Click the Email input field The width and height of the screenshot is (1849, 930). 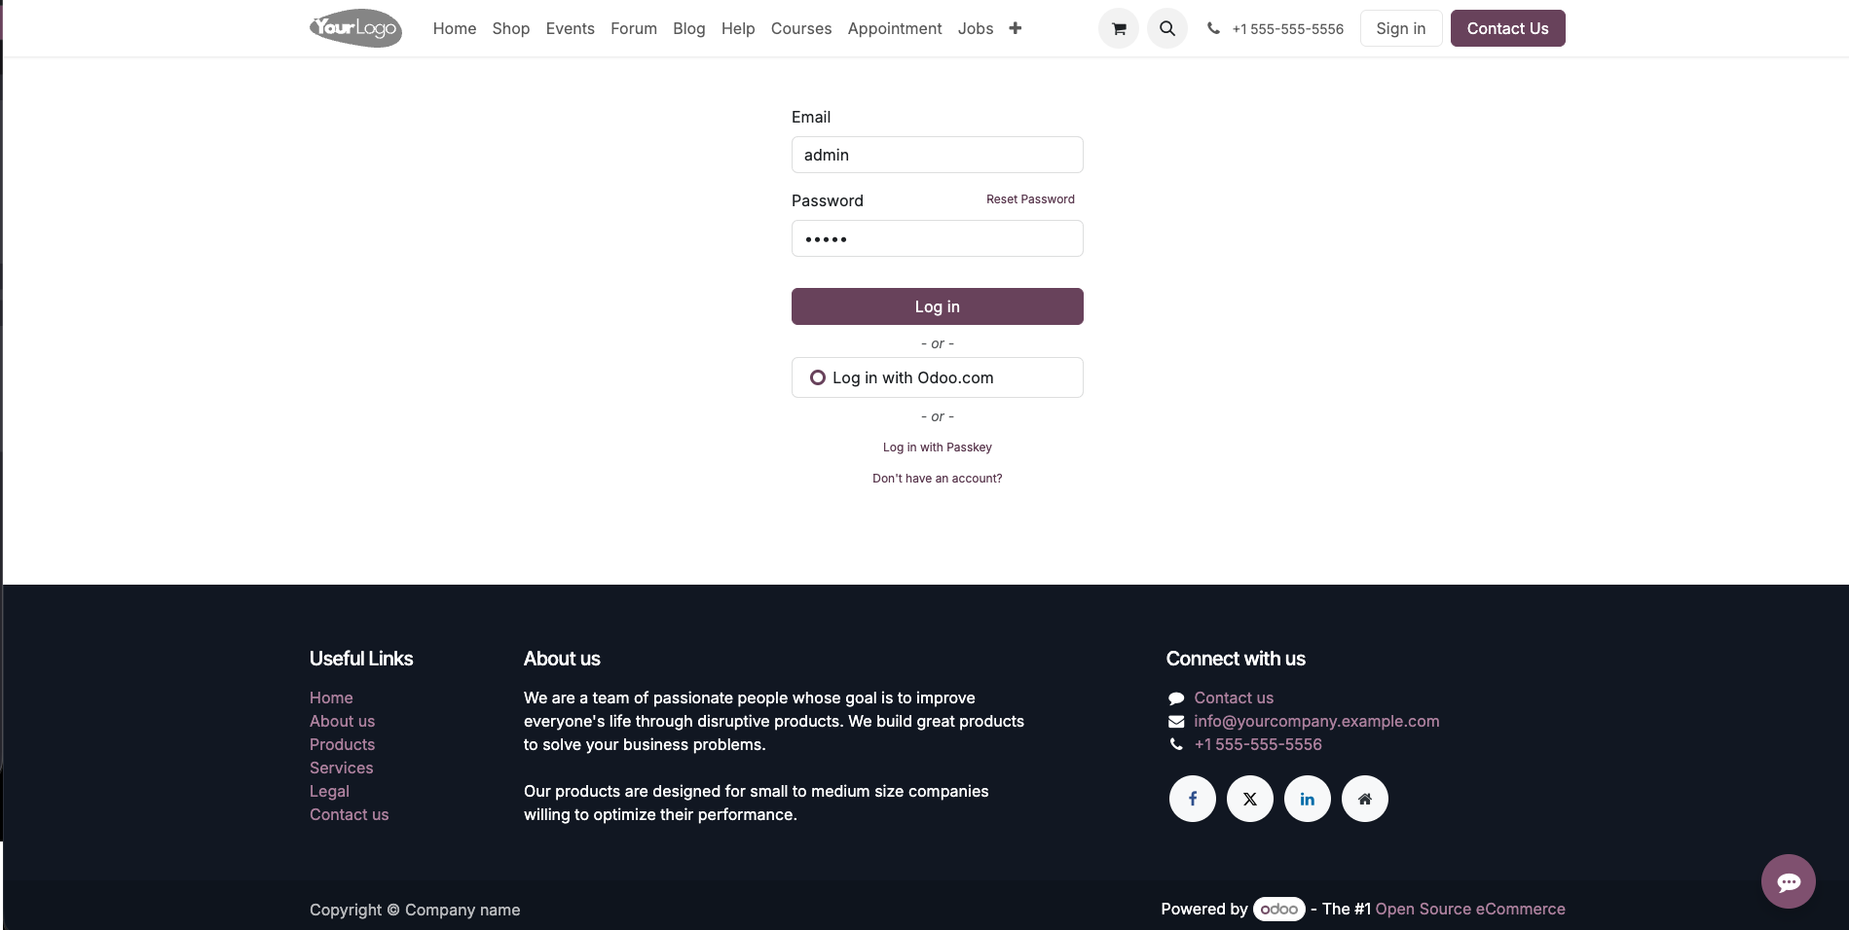tap(937, 155)
